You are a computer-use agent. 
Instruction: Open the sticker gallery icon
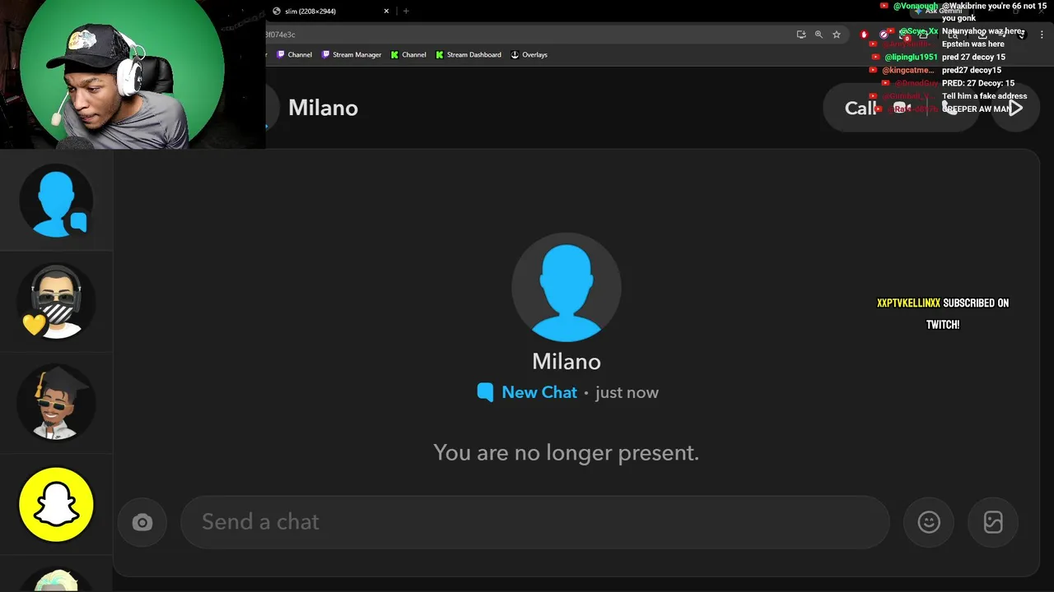993,522
